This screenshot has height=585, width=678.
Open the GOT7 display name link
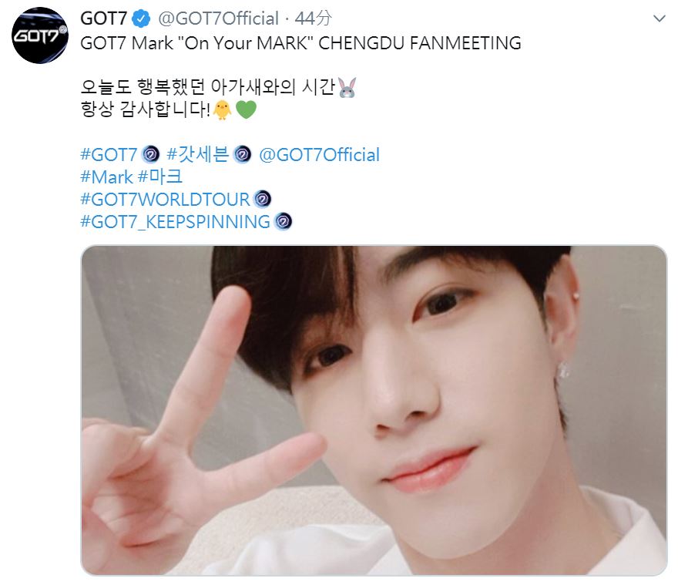click(104, 18)
